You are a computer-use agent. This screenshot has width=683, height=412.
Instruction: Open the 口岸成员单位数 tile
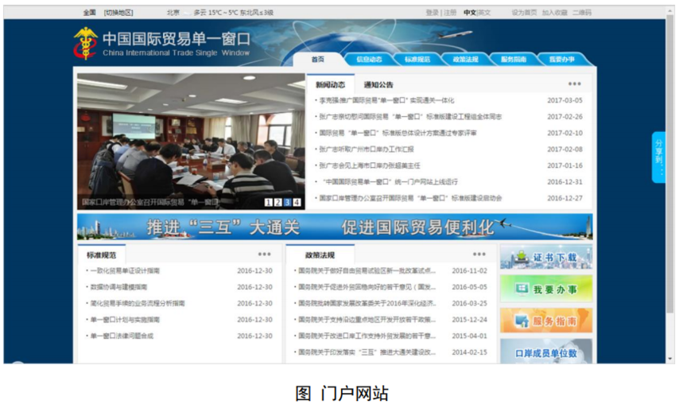[545, 352]
